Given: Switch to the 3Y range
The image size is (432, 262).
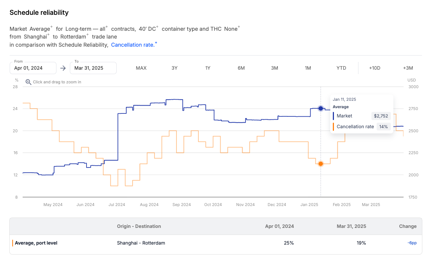Looking at the screenshot, I should point(175,68).
